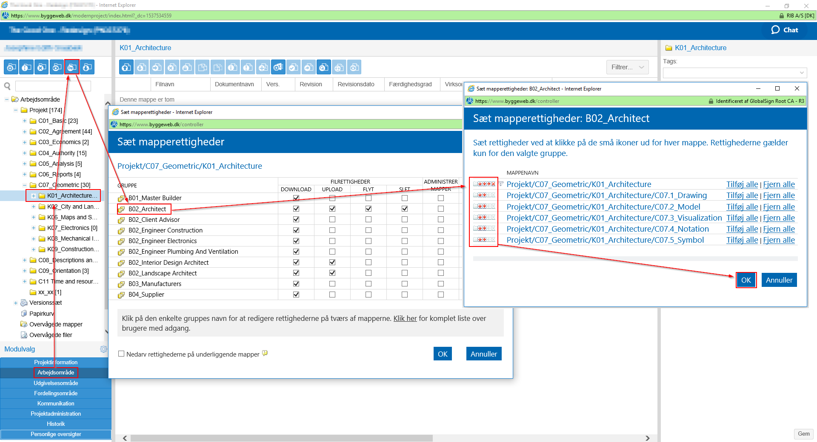Check Nedarv rettighederne på underliggende mapper
The height and width of the screenshot is (442, 817).
click(x=121, y=354)
